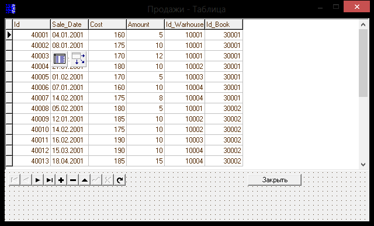Viewport: 374px width, 226px height.
Task: Select date cell 08.01.2001
Action: click(70, 46)
